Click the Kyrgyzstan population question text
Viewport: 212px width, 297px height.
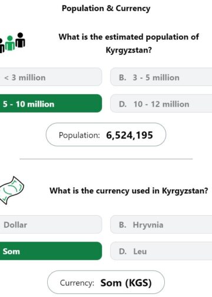(129, 44)
